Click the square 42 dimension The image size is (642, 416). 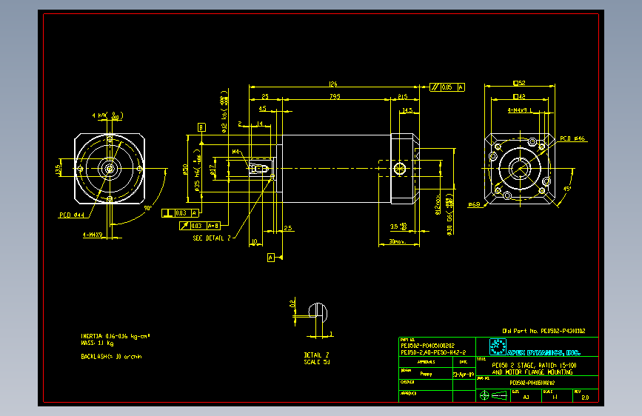pos(519,97)
